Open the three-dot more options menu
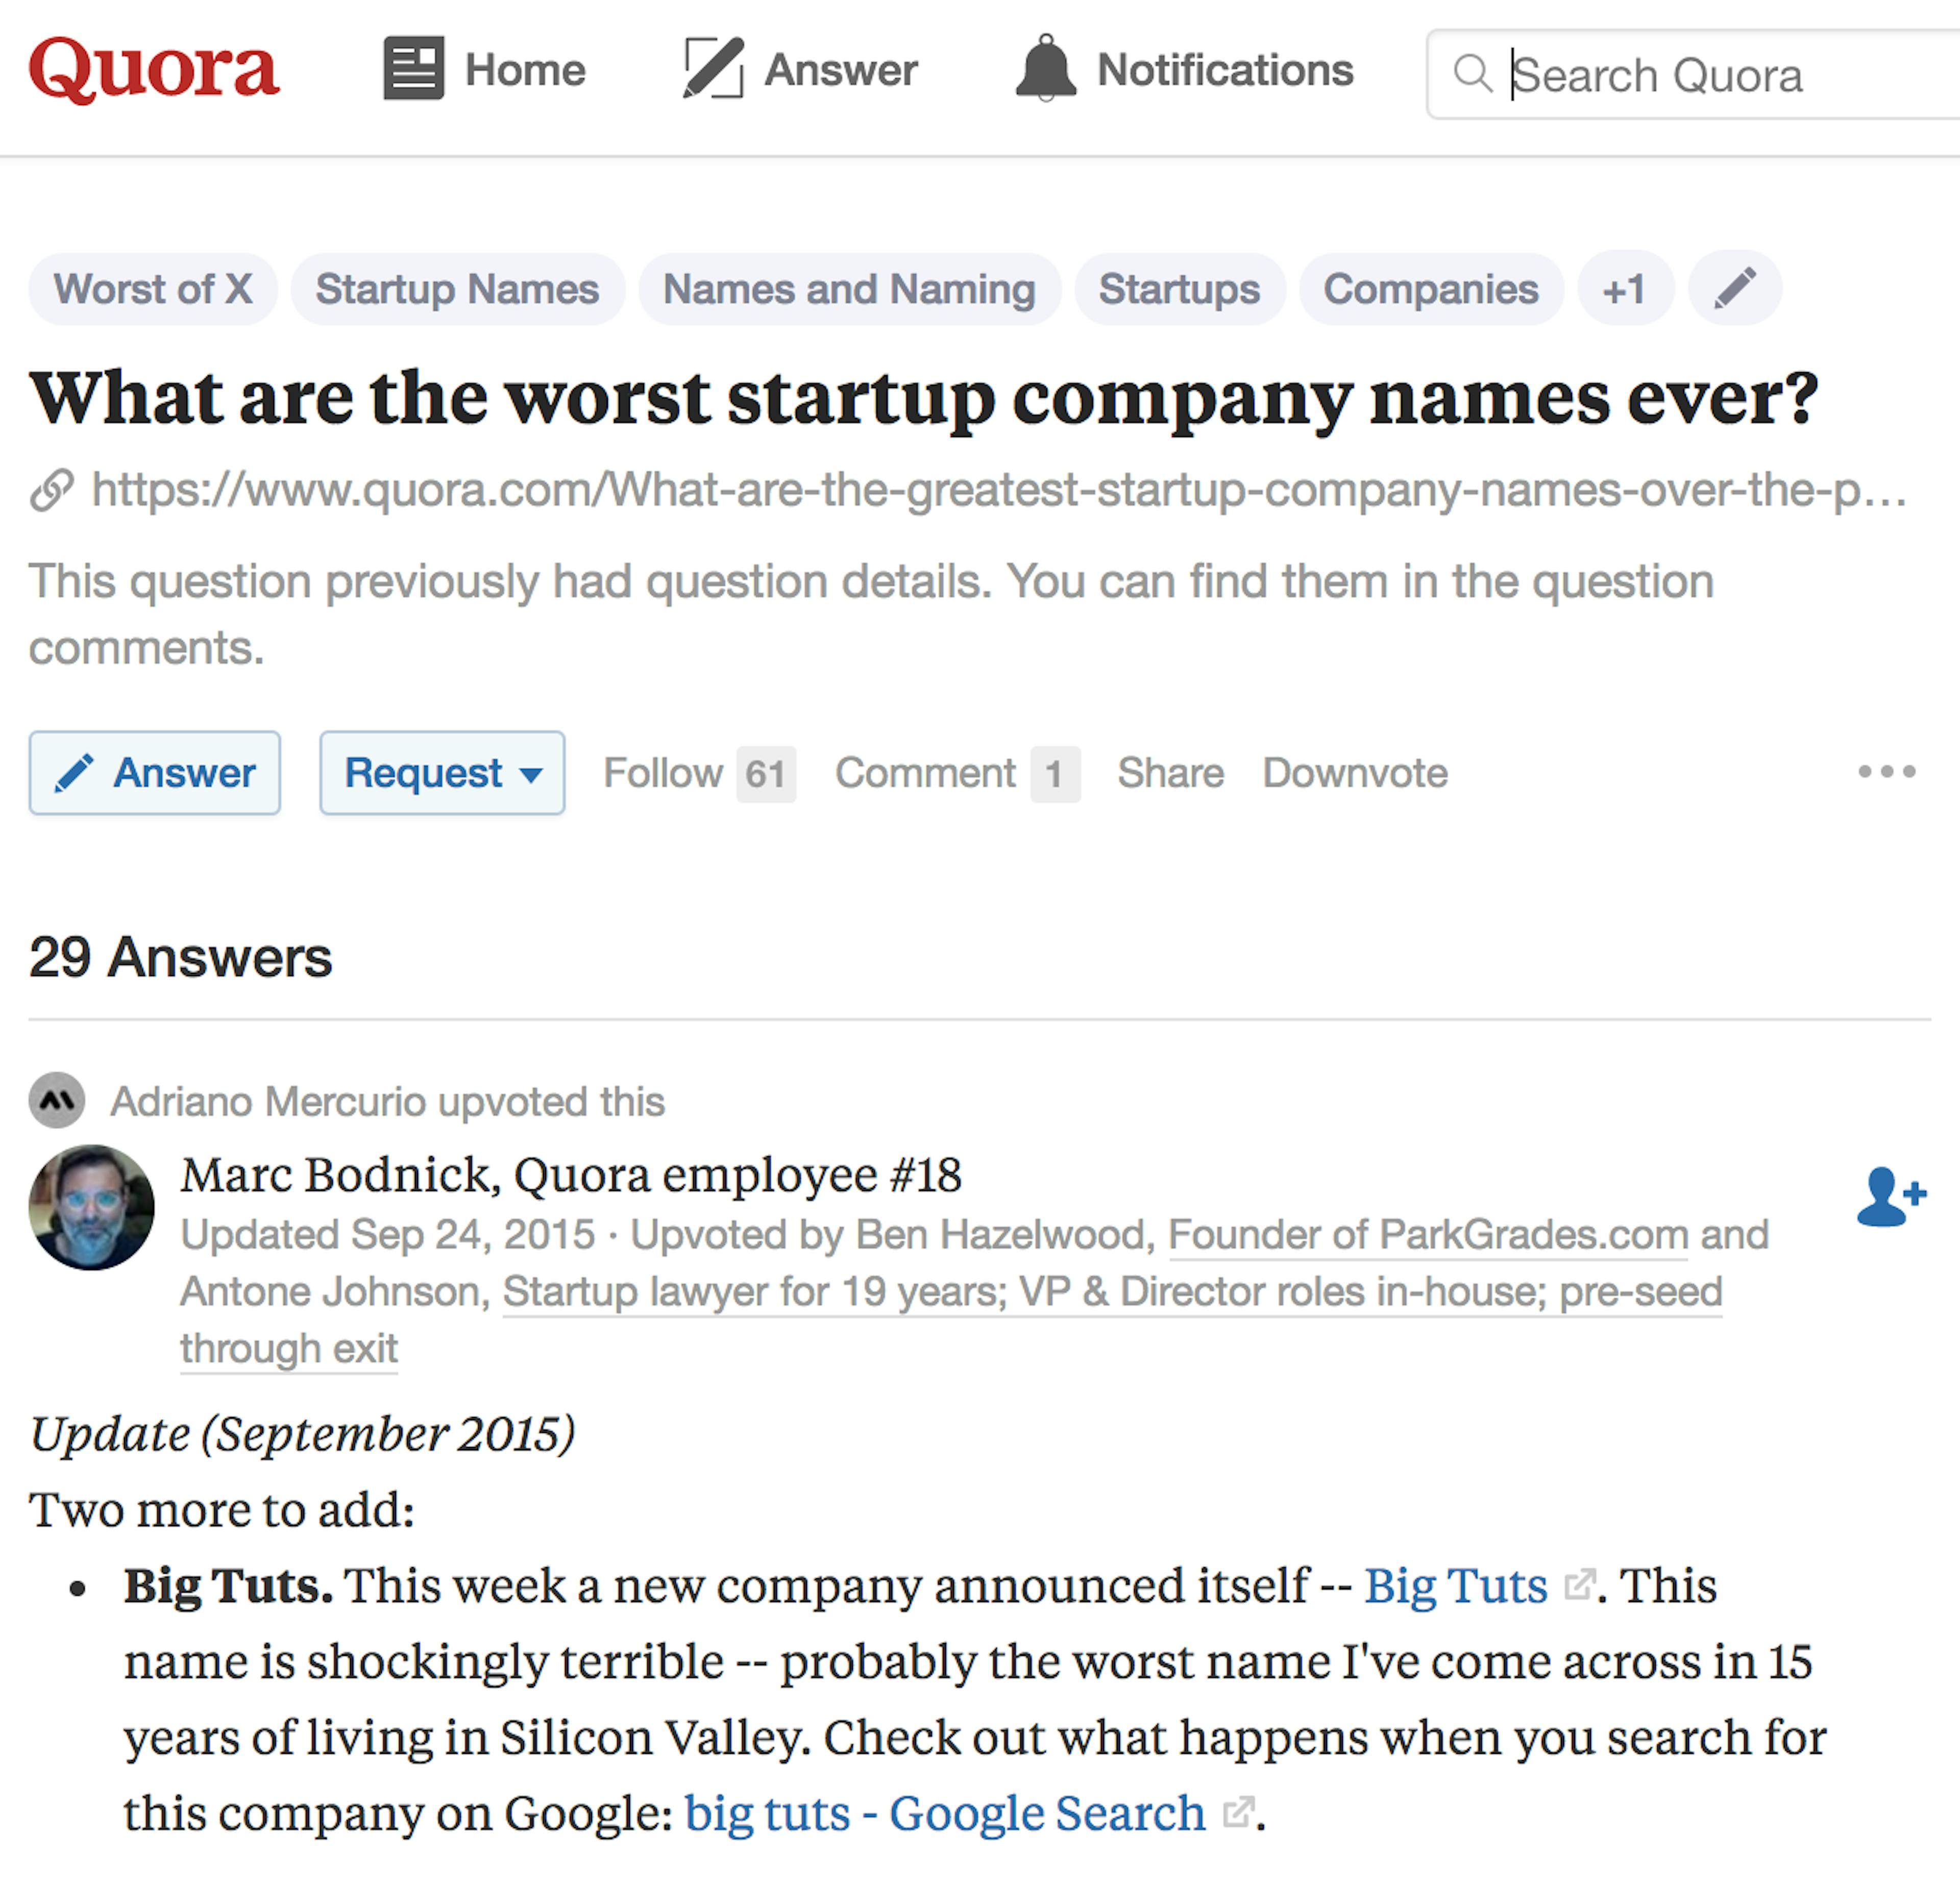The image size is (1960, 1881). pyautogui.click(x=1887, y=772)
